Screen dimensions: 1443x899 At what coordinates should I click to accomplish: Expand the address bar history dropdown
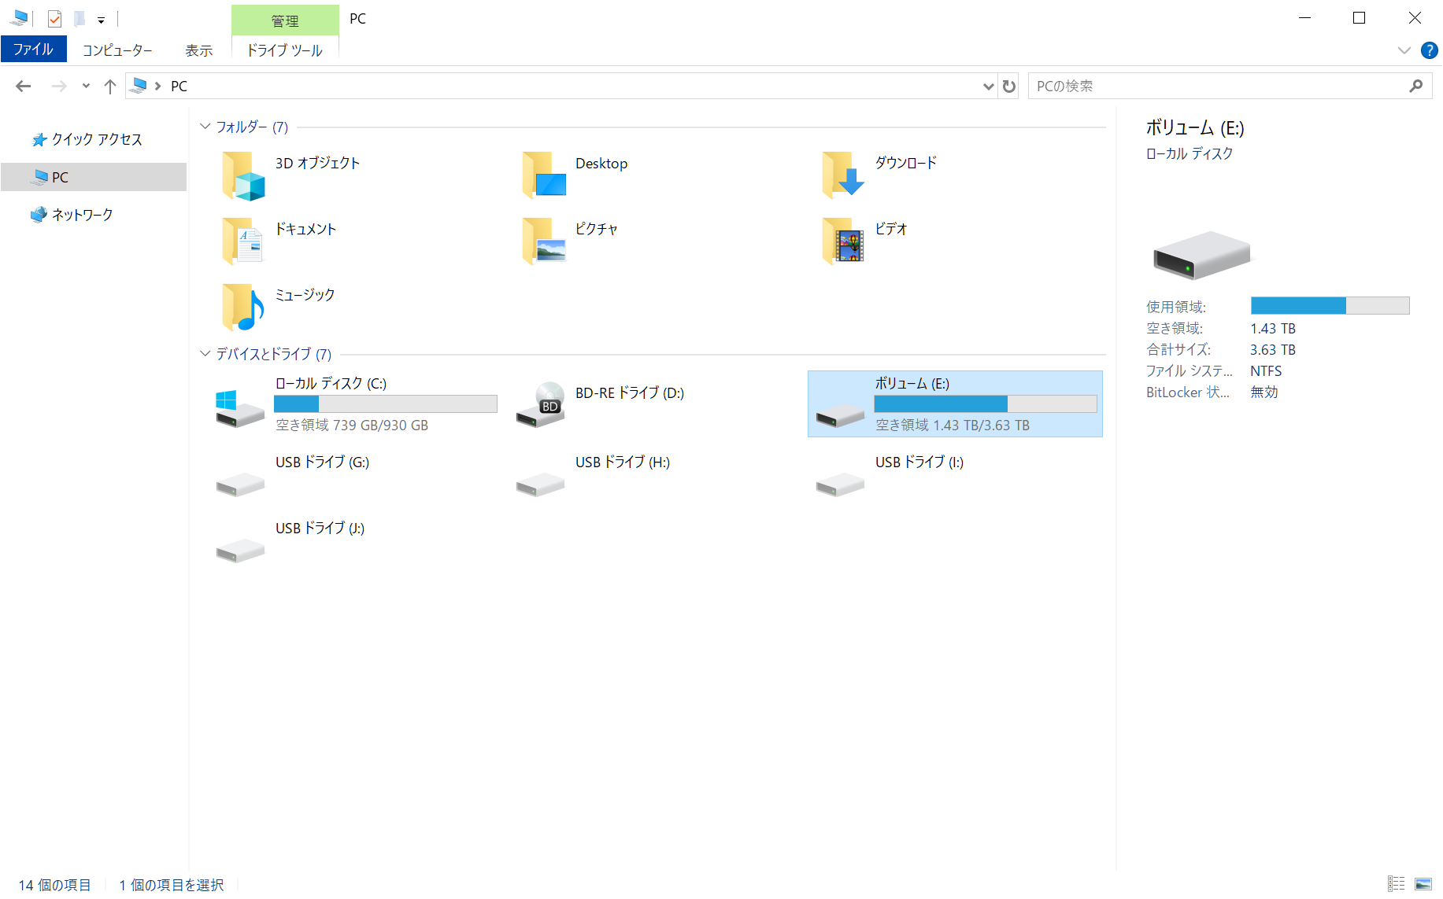tap(989, 86)
